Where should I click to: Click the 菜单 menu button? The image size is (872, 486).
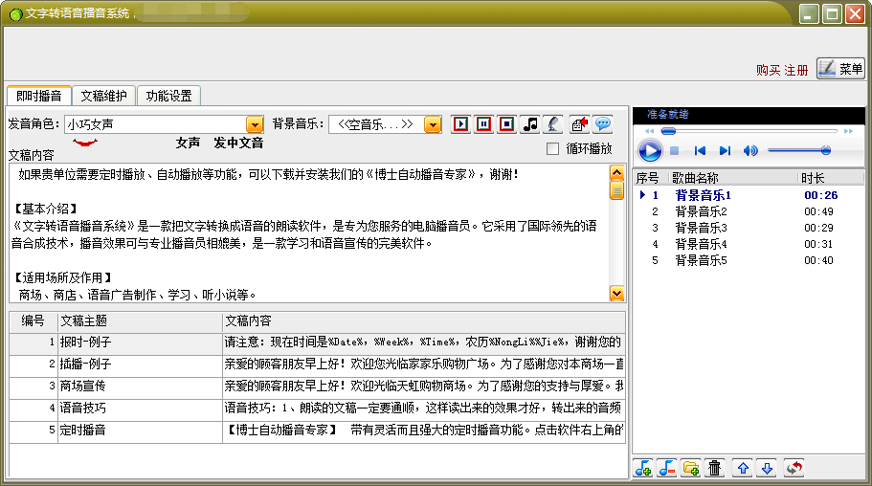841,69
